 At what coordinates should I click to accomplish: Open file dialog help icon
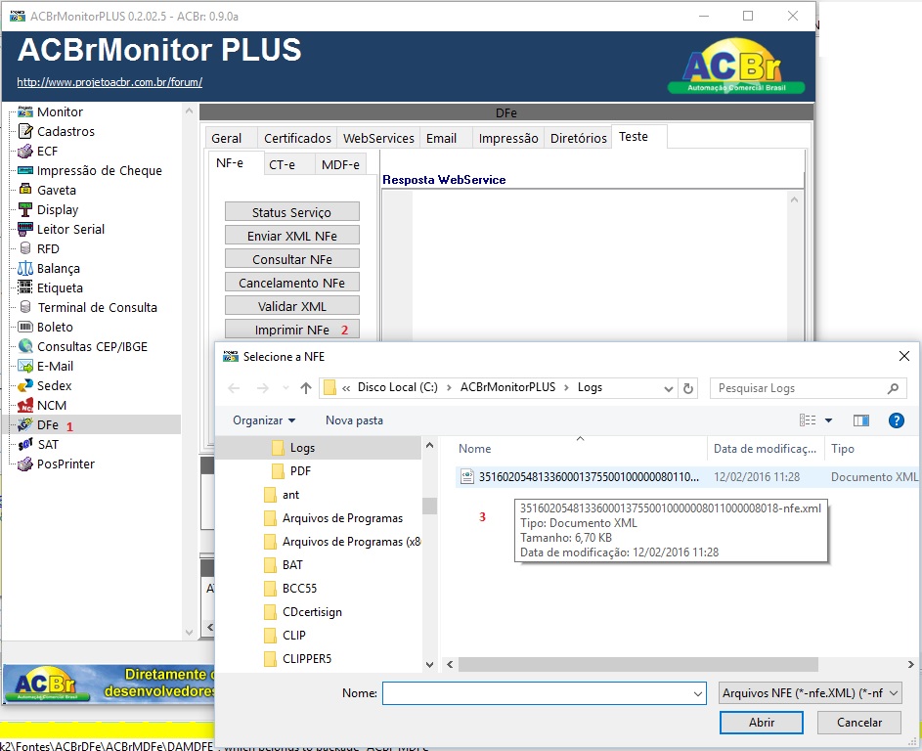(x=897, y=420)
